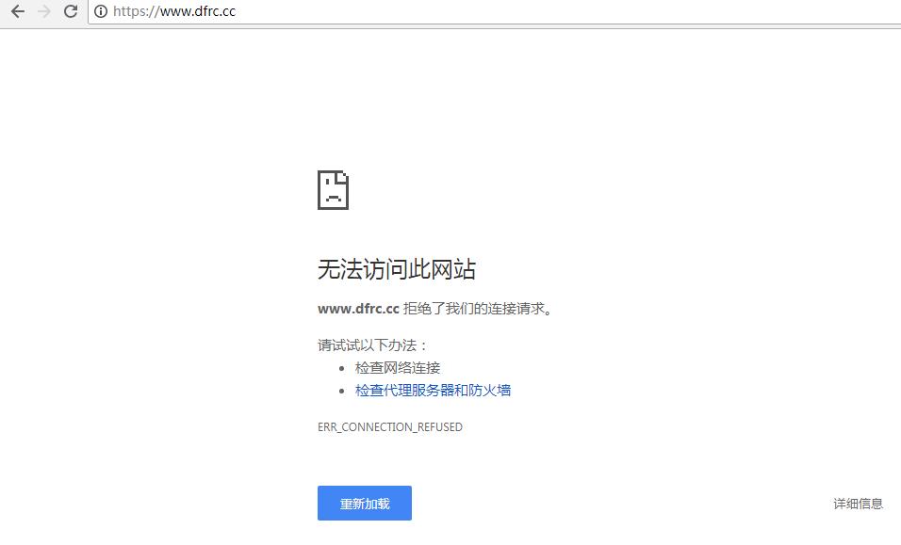Click the circled i inside the address bar
Image resolution: width=901 pixels, height=545 pixels.
(100, 11)
